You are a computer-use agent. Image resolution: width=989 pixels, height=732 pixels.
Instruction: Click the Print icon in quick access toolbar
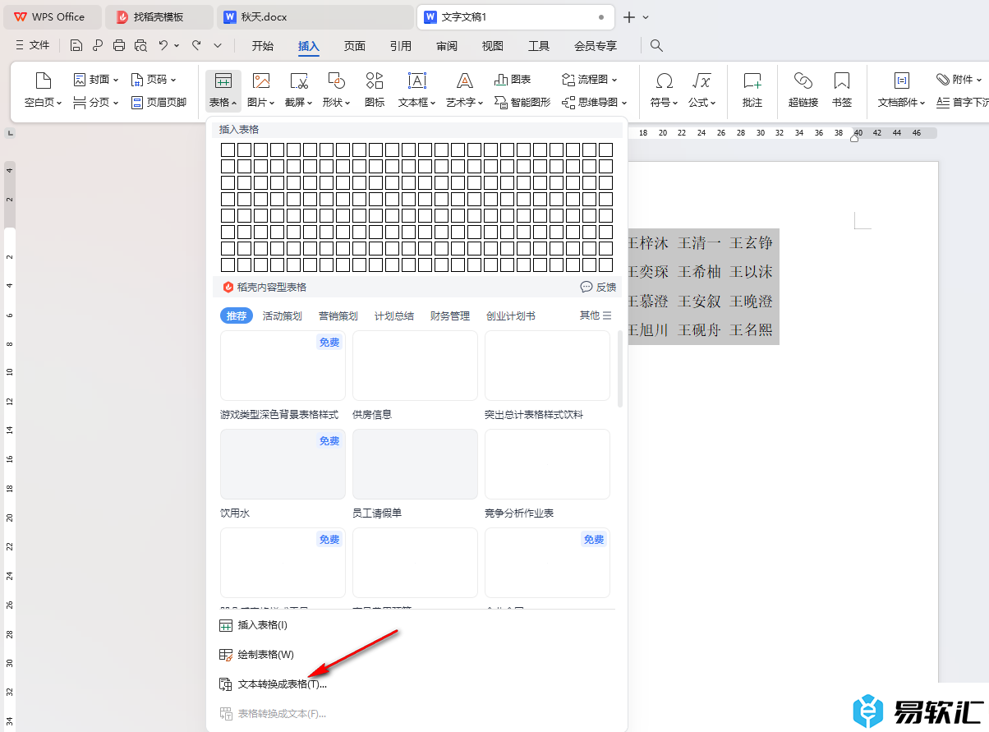point(119,46)
